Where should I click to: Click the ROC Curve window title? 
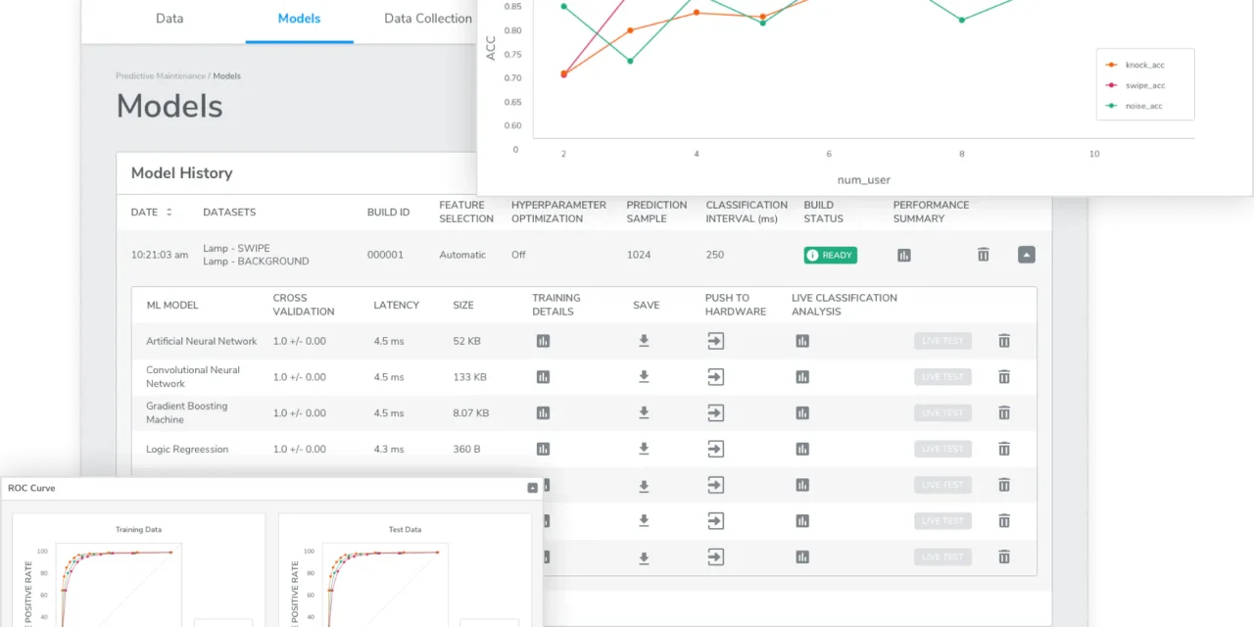31,488
